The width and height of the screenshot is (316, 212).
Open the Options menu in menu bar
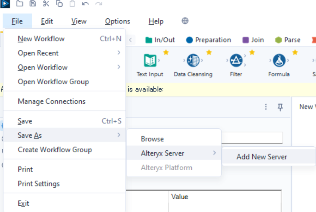(118, 21)
